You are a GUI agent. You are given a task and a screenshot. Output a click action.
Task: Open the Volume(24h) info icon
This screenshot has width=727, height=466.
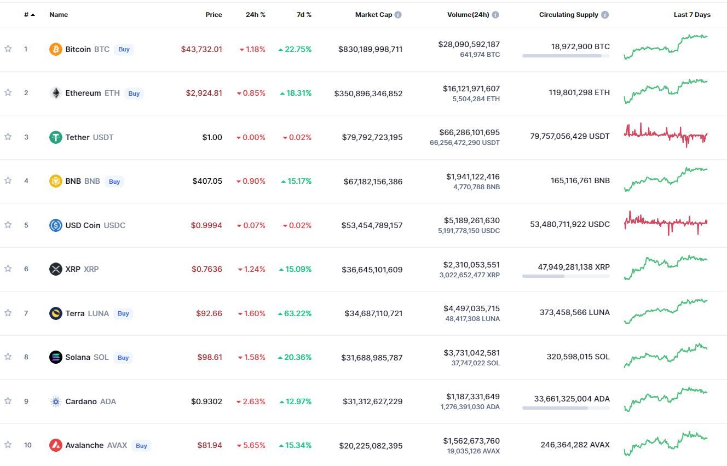pos(495,15)
